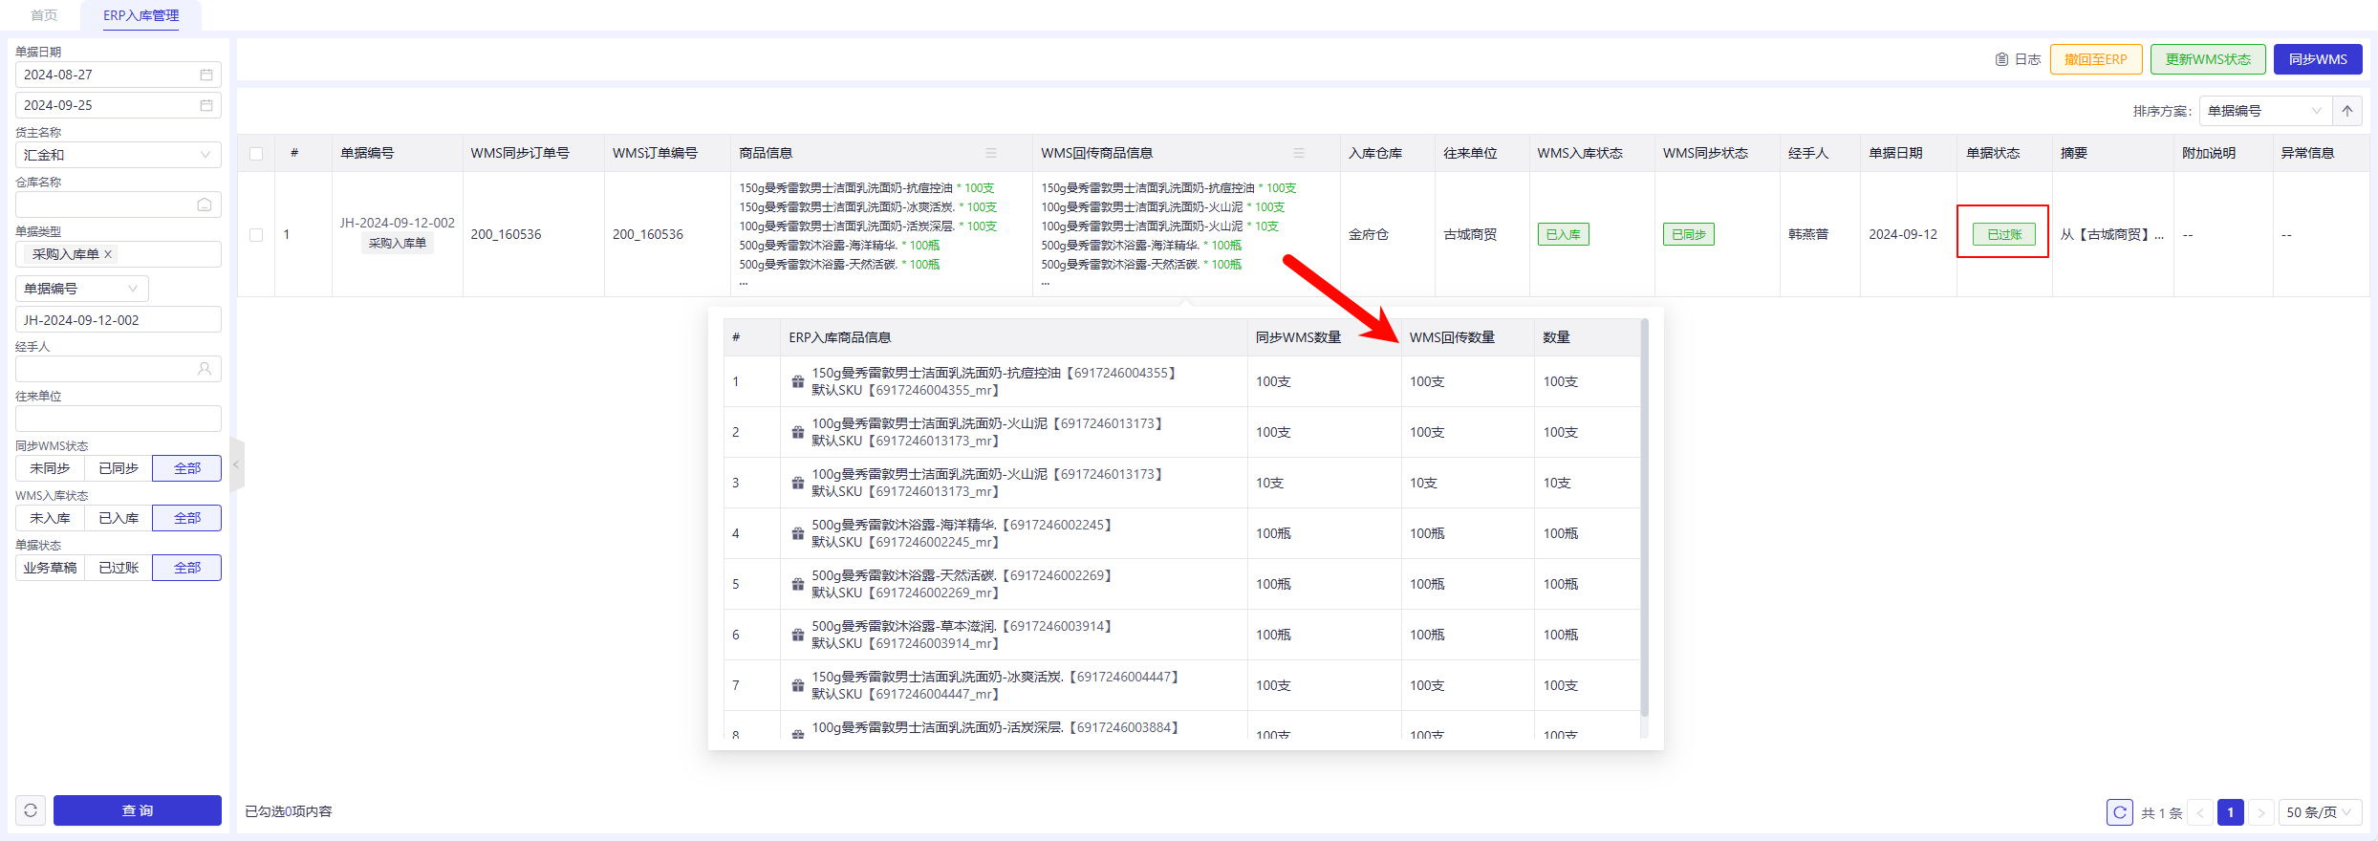
Task: Toggle the select-all header checkbox
Action: [x=256, y=153]
